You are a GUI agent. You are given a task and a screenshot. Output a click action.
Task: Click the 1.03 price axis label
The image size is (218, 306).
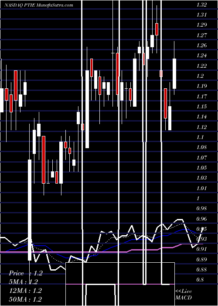click(x=201, y=178)
